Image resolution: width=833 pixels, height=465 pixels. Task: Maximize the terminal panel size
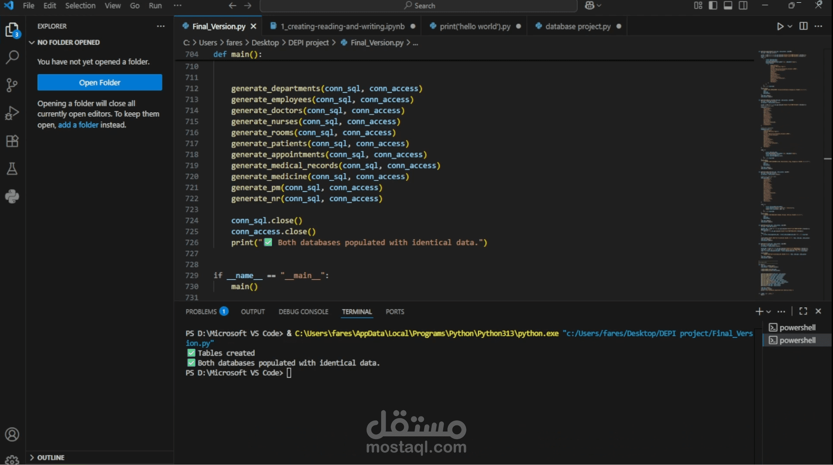tap(803, 311)
